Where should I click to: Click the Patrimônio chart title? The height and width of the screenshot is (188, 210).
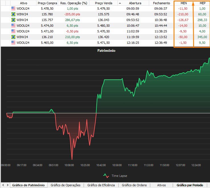106,51
